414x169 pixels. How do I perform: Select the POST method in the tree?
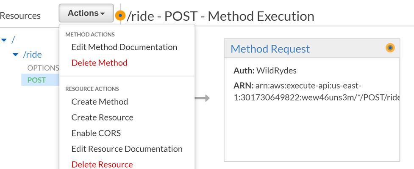[x=37, y=80]
